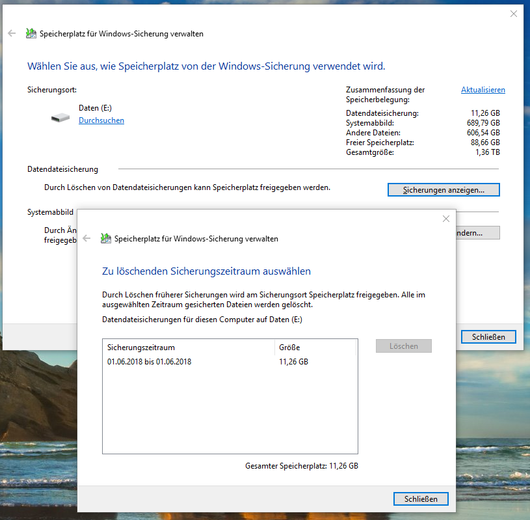
Task: Click Windows Backup icon in background window title
Action: click(31, 33)
